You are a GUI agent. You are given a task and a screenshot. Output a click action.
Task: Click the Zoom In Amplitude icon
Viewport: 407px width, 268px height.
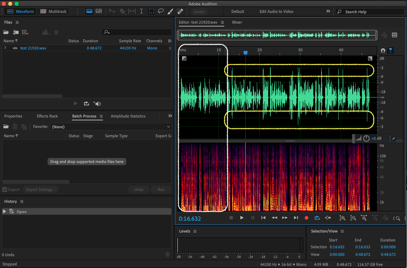[x=342, y=218]
